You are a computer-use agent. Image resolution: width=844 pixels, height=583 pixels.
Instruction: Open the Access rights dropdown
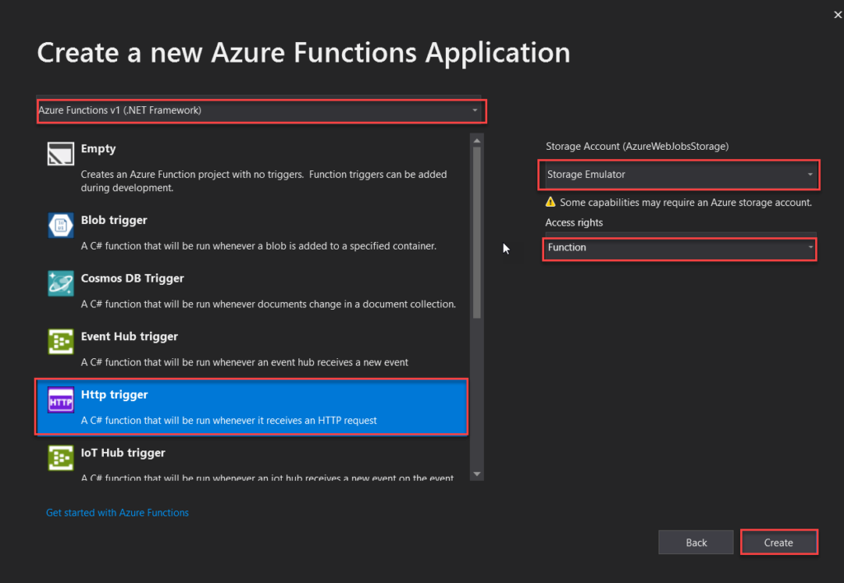click(x=679, y=249)
